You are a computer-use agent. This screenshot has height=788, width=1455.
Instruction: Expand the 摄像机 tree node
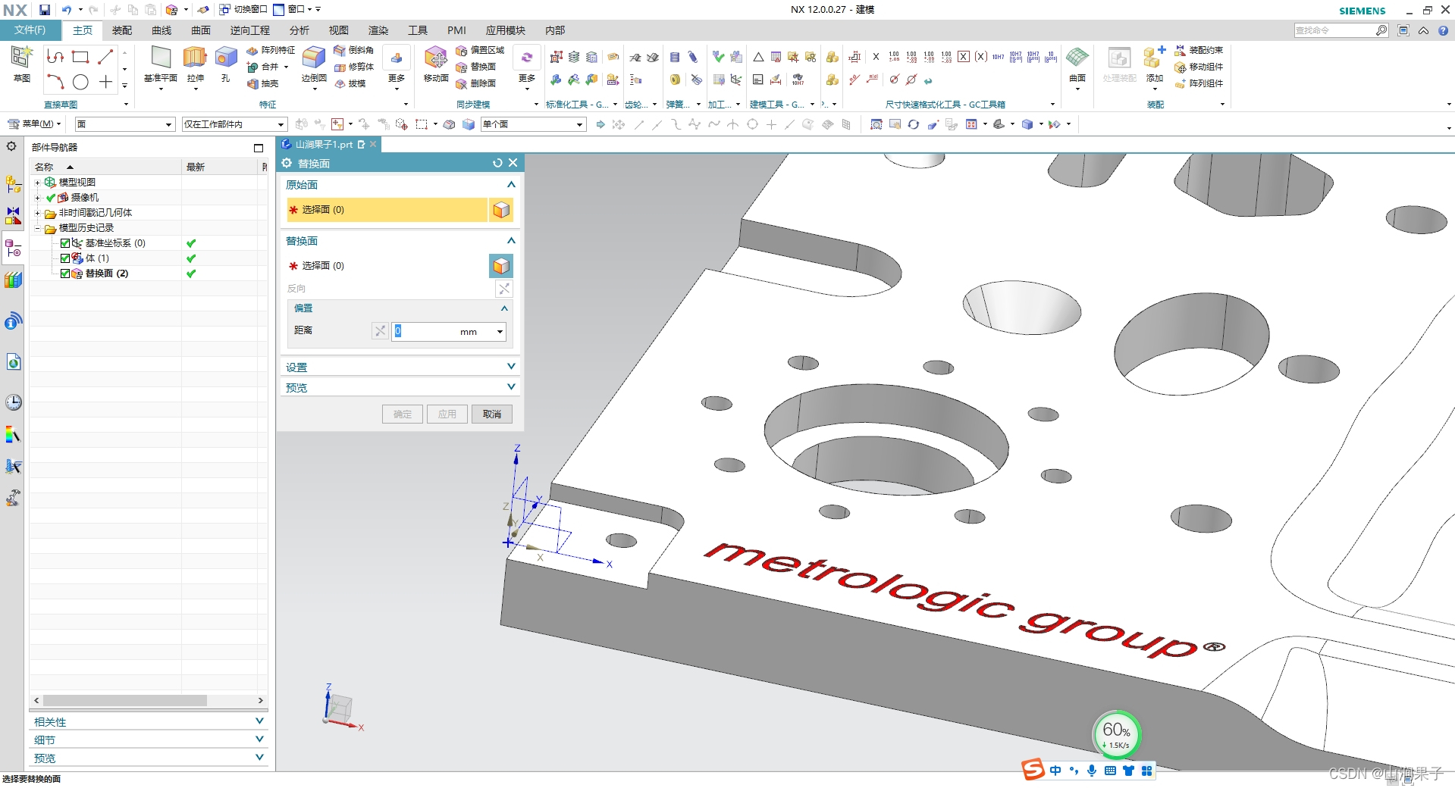[38, 198]
